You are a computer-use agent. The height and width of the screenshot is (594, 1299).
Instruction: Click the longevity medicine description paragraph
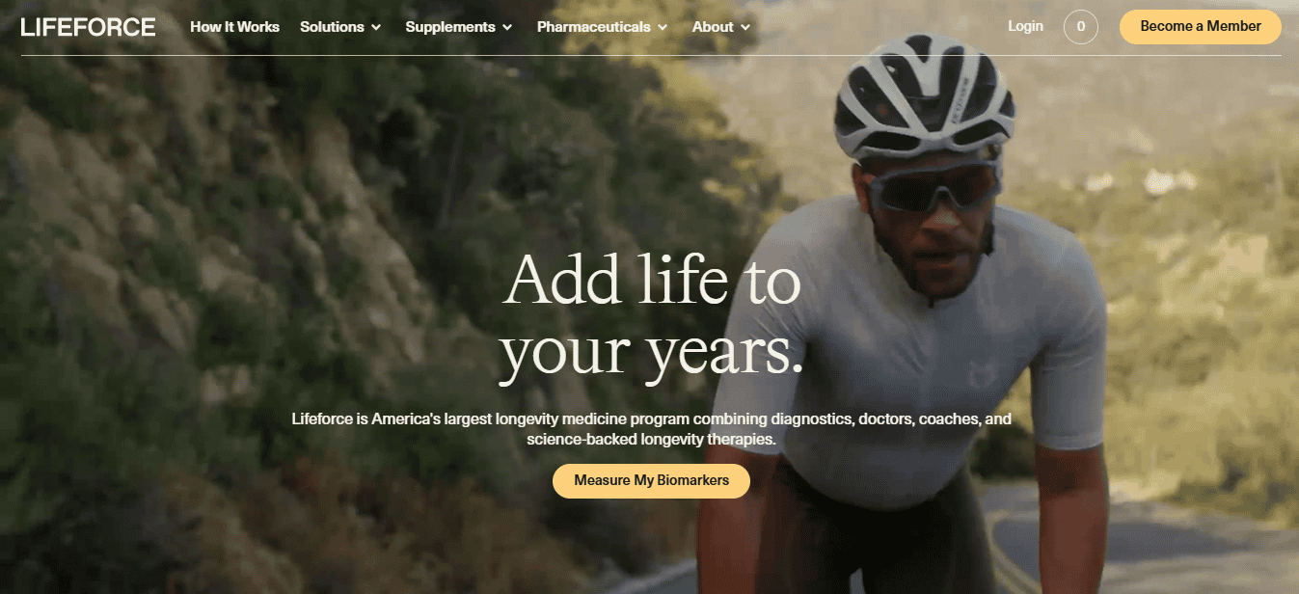[x=651, y=429]
